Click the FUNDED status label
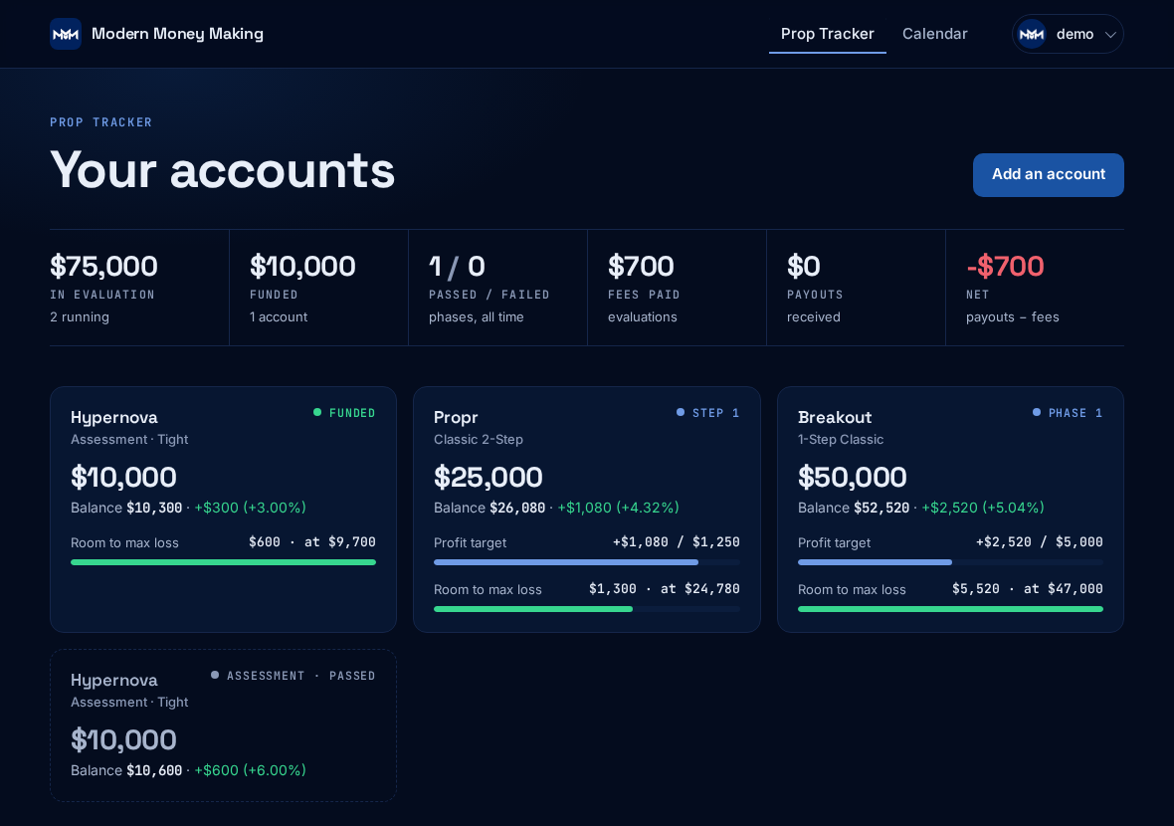Viewport: 1174px width, 826px height. pos(352,413)
